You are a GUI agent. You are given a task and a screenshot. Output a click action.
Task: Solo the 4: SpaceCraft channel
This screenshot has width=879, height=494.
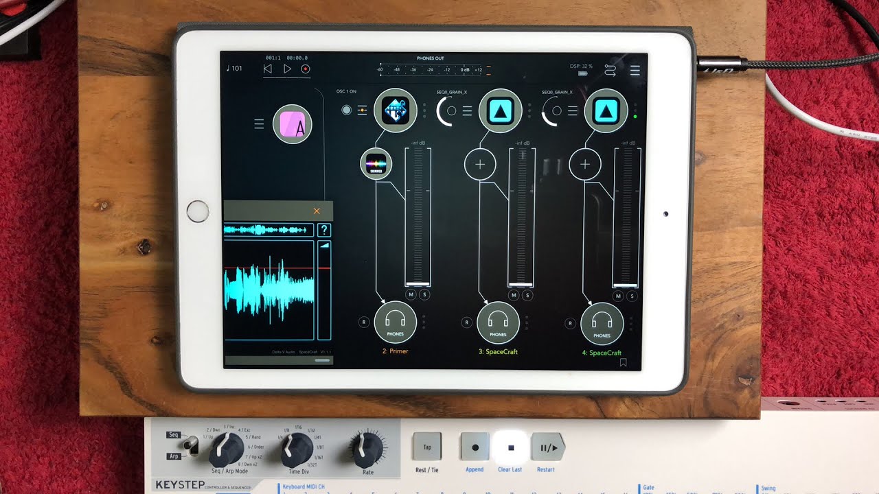tap(631, 296)
